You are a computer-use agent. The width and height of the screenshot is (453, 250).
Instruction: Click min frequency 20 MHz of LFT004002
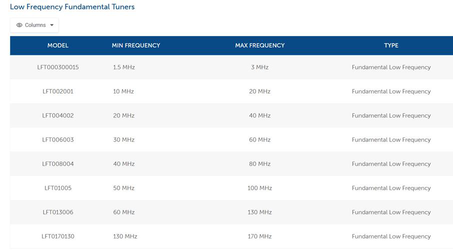pyautogui.click(x=123, y=115)
